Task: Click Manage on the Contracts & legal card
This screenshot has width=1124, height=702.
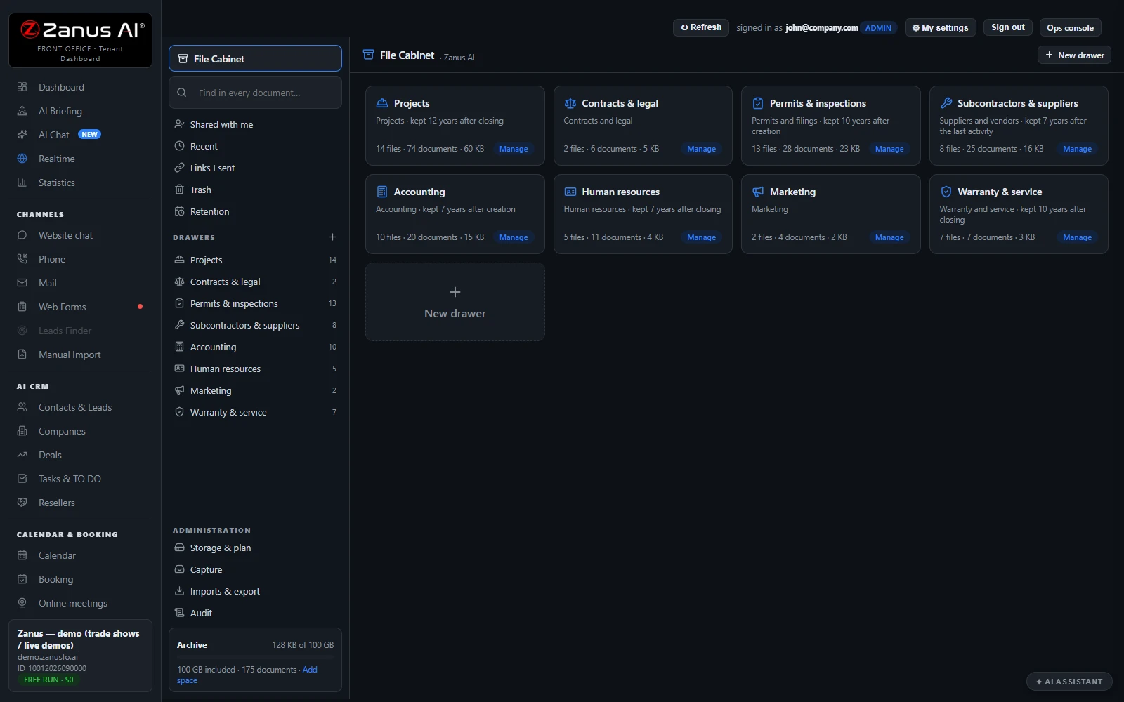Action: coord(701,149)
